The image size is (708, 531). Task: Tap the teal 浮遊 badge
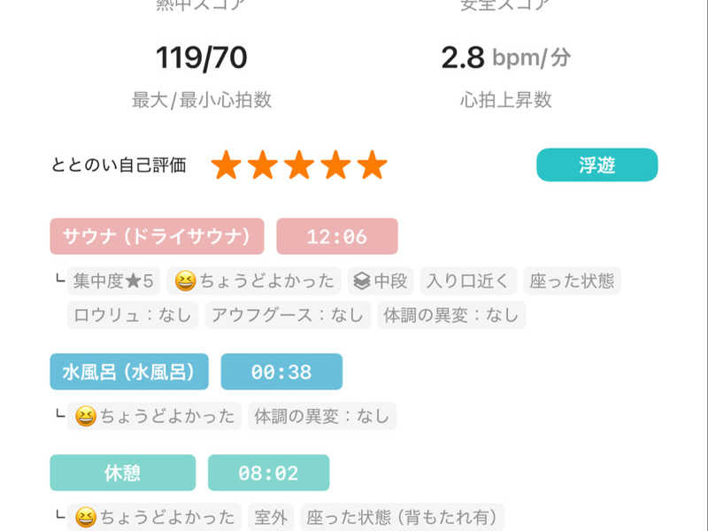(596, 165)
